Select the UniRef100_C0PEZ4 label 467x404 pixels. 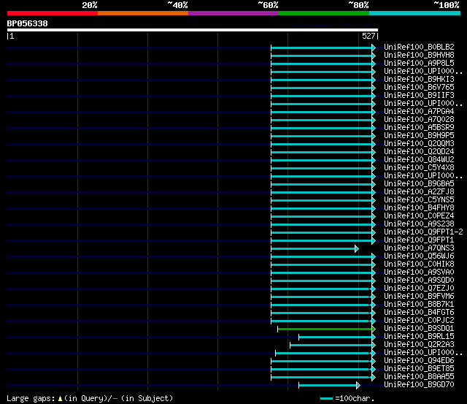click(419, 216)
